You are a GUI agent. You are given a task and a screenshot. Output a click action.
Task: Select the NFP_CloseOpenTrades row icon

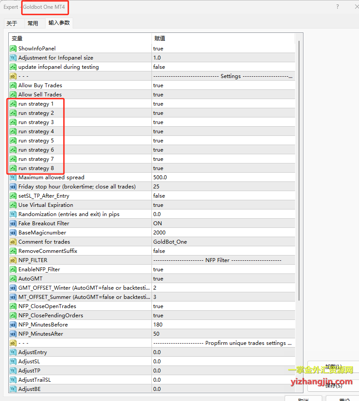13,306
